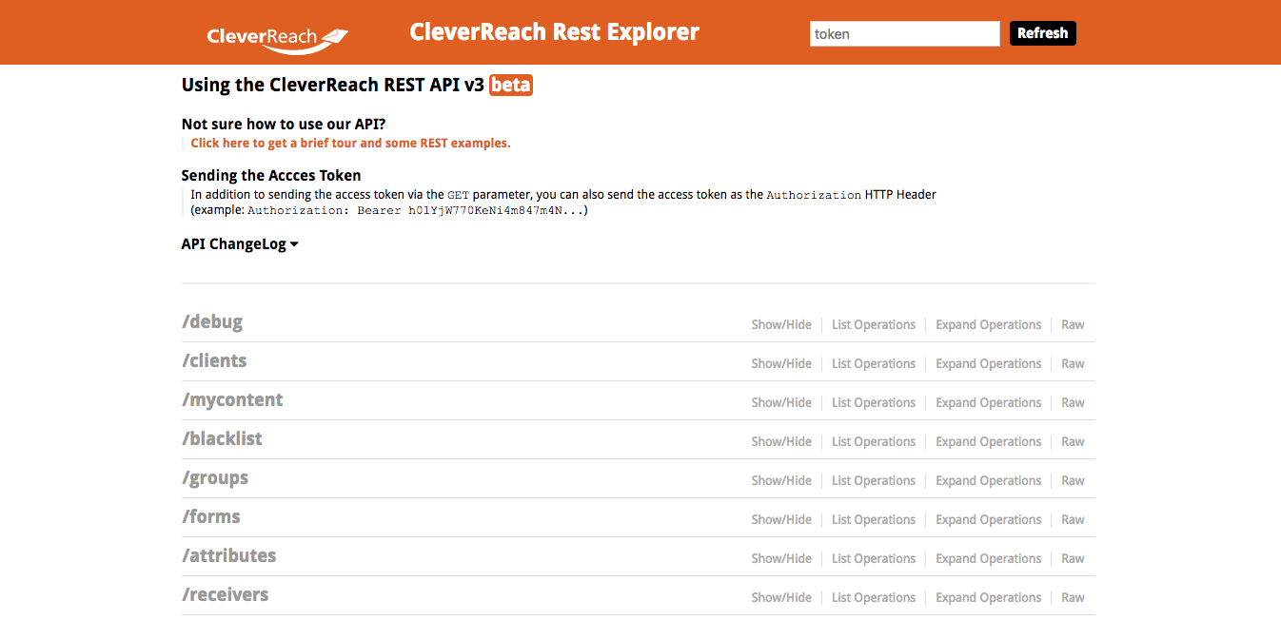View Raw for /blacklist
This screenshot has width=1281, height=620.
[1073, 441]
